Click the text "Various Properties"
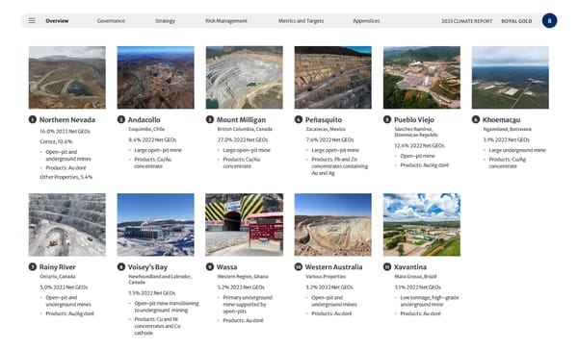The image size is (578, 350). [x=326, y=276]
